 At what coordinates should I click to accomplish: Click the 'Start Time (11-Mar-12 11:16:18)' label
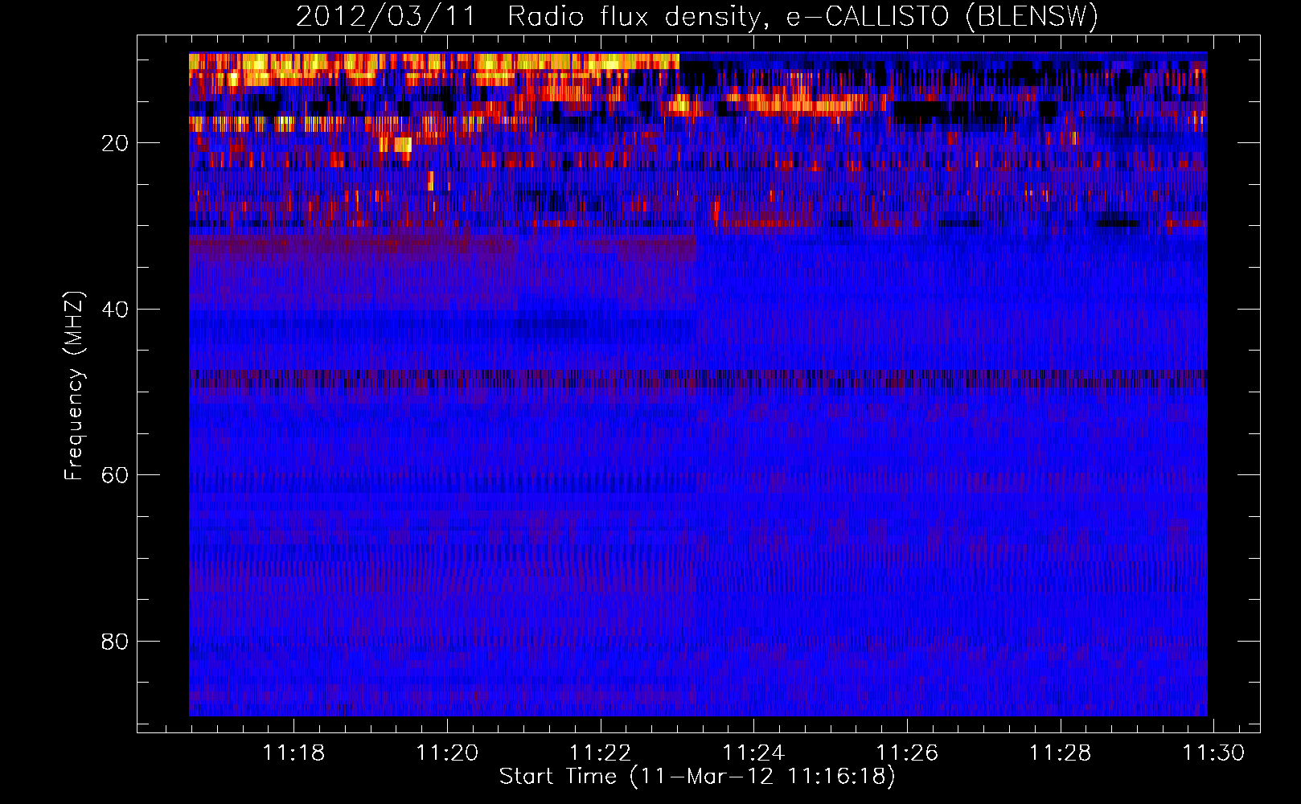(697, 777)
